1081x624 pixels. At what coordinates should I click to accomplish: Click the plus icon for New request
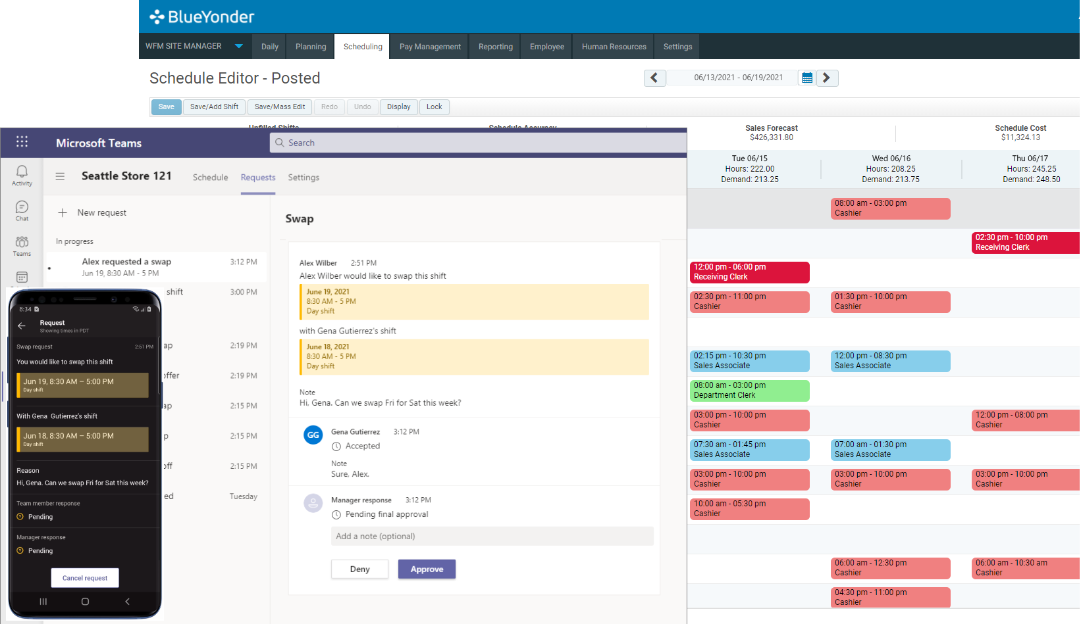[63, 212]
